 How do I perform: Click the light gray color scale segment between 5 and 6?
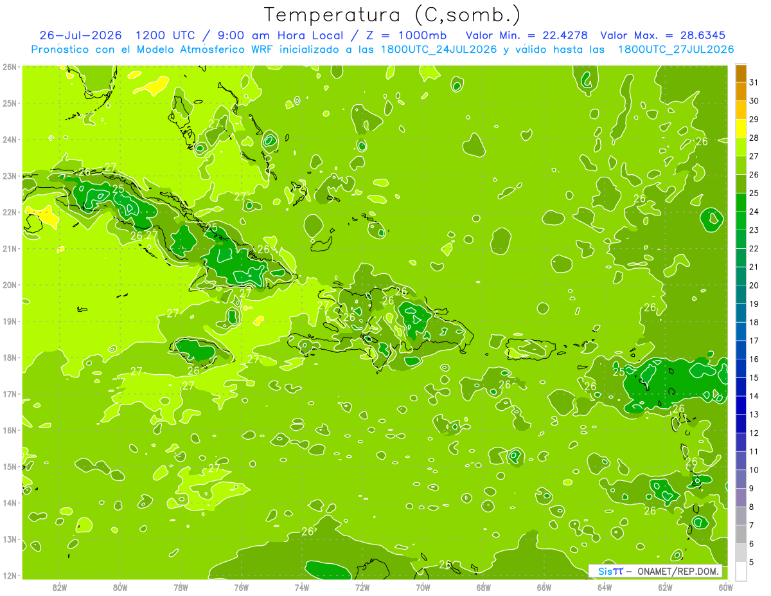[x=741, y=552]
